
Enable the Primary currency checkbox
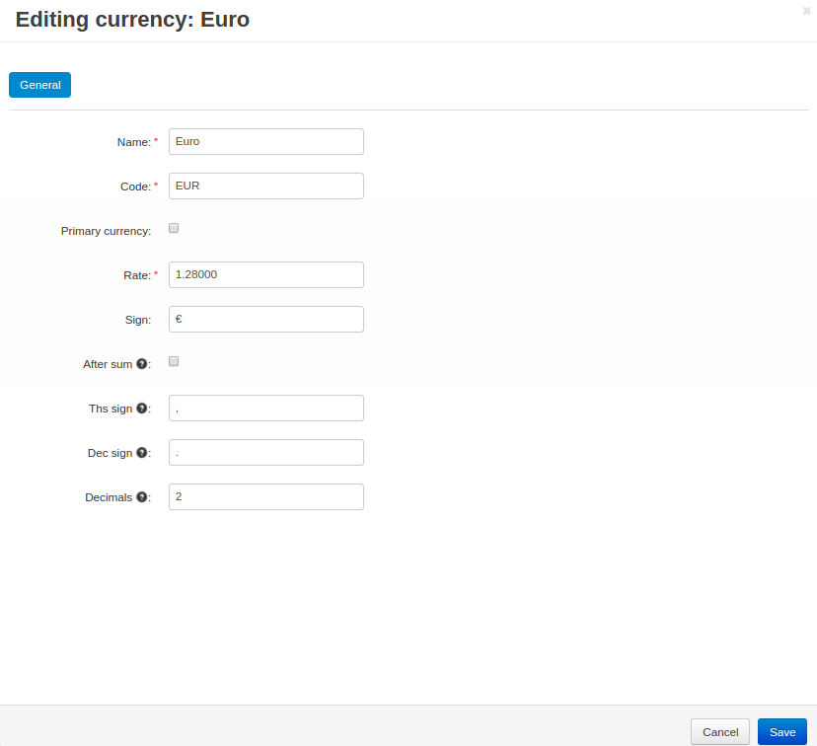coord(174,228)
